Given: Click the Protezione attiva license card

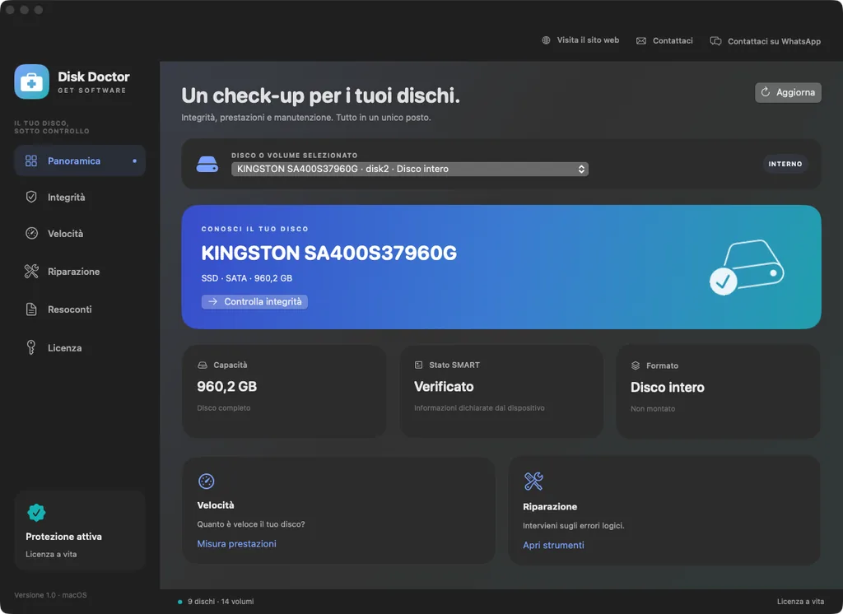Looking at the screenshot, I should click(80, 530).
